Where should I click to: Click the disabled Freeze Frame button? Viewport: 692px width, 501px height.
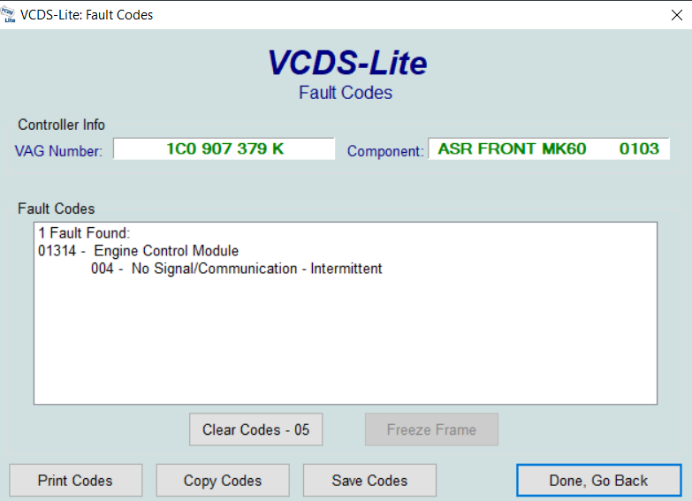click(x=431, y=429)
